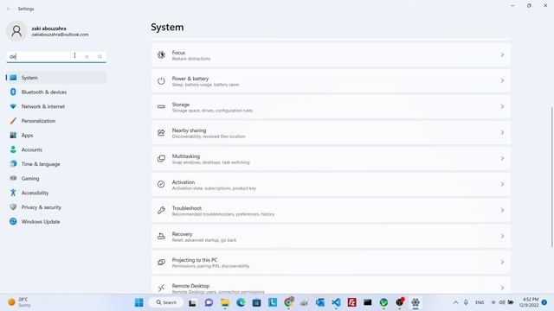Image resolution: width=554 pixels, height=311 pixels.
Task: Click the Remote Desktop label
Action: [x=190, y=286]
